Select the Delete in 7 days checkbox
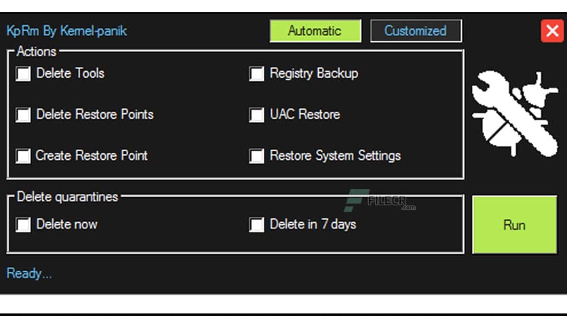The height and width of the screenshot is (328, 567). click(x=256, y=225)
